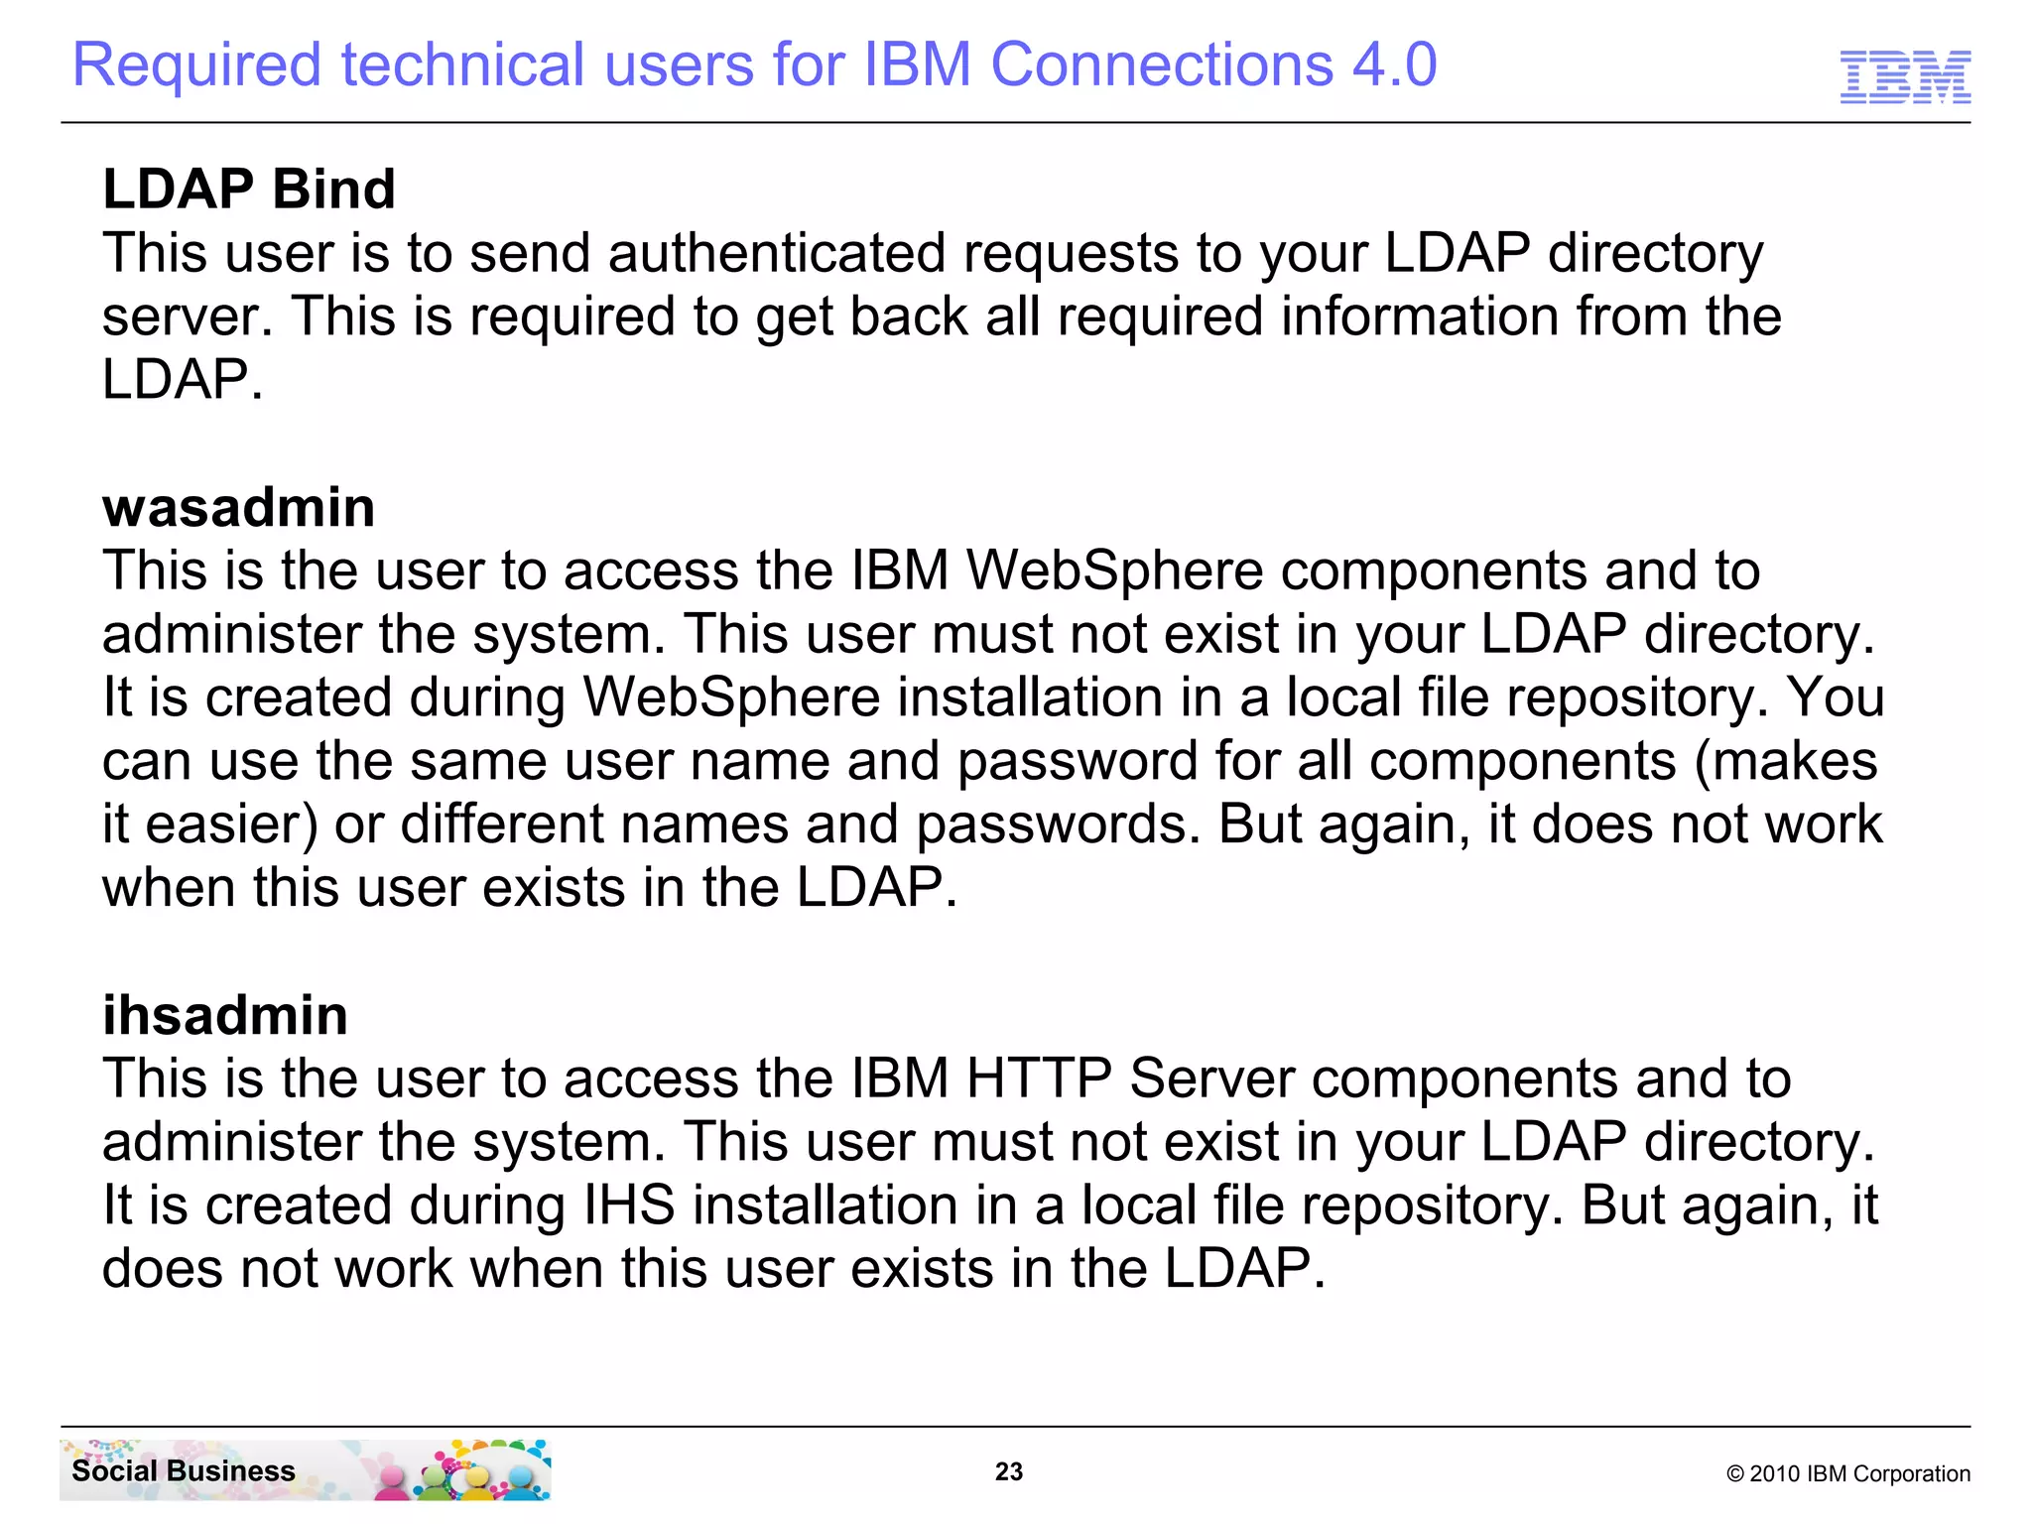Viewport: 2032px width, 1524px height.
Task: Click the line 'This is the user to access the IBM HTTP Server'
Action: pos(947,1079)
